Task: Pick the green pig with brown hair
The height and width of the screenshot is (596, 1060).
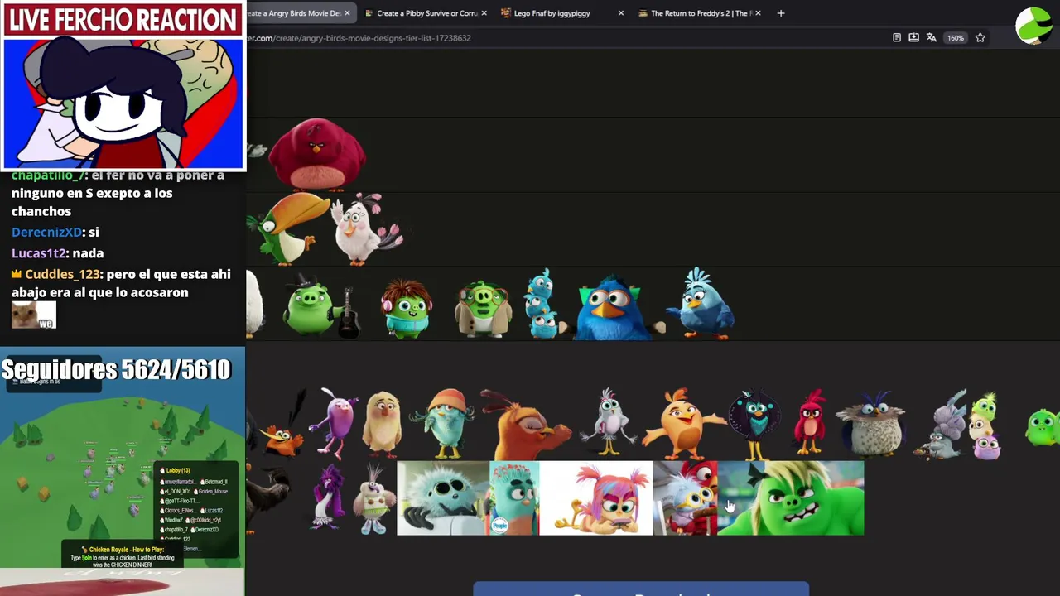Action: [x=407, y=307]
